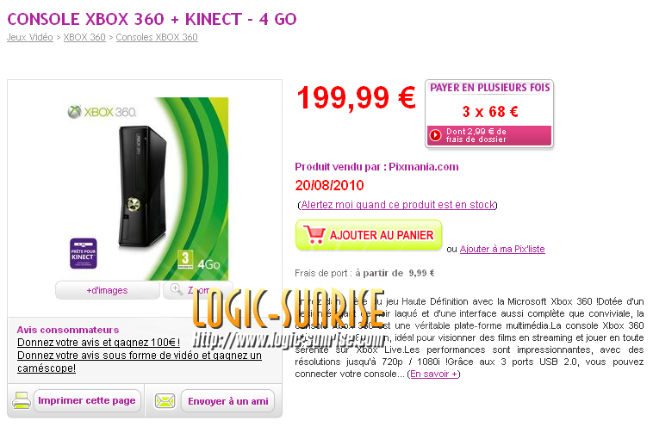Viewport: 653px width, 427px height.
Task: Click the magnifier zoom icon
Action: [x=177, y=289]
